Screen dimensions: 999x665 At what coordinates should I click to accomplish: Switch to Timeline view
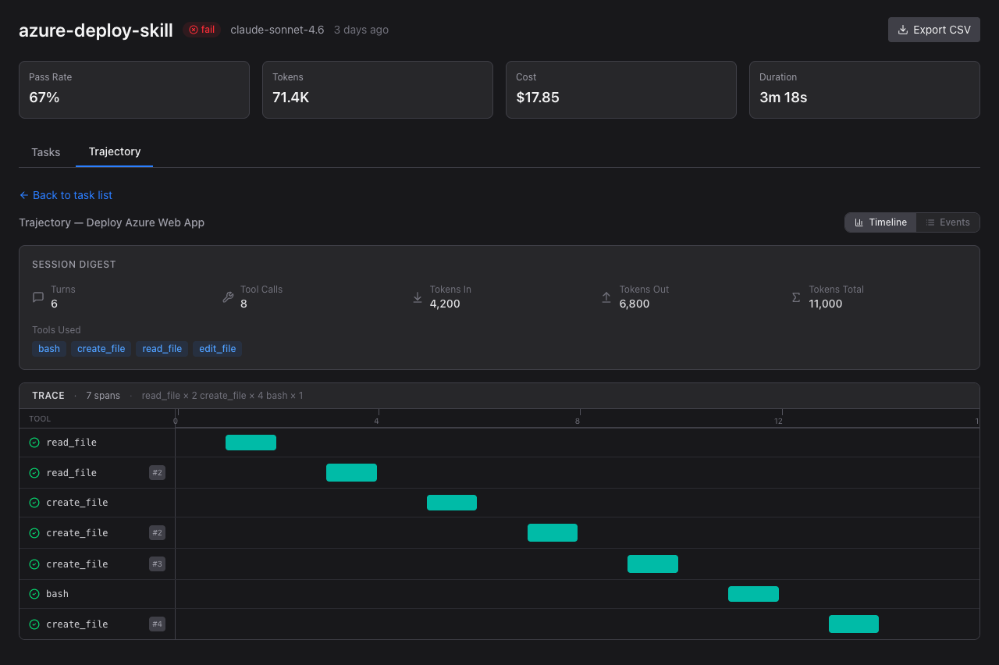[x=880, y=222]
